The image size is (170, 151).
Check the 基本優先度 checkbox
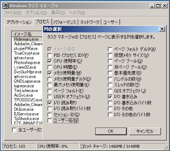tap(110, 73)
